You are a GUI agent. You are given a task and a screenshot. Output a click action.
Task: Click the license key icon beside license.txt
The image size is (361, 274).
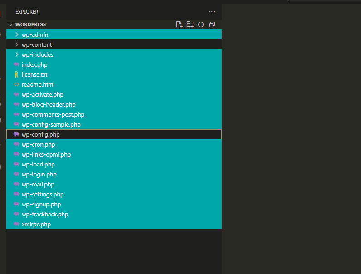16,74
